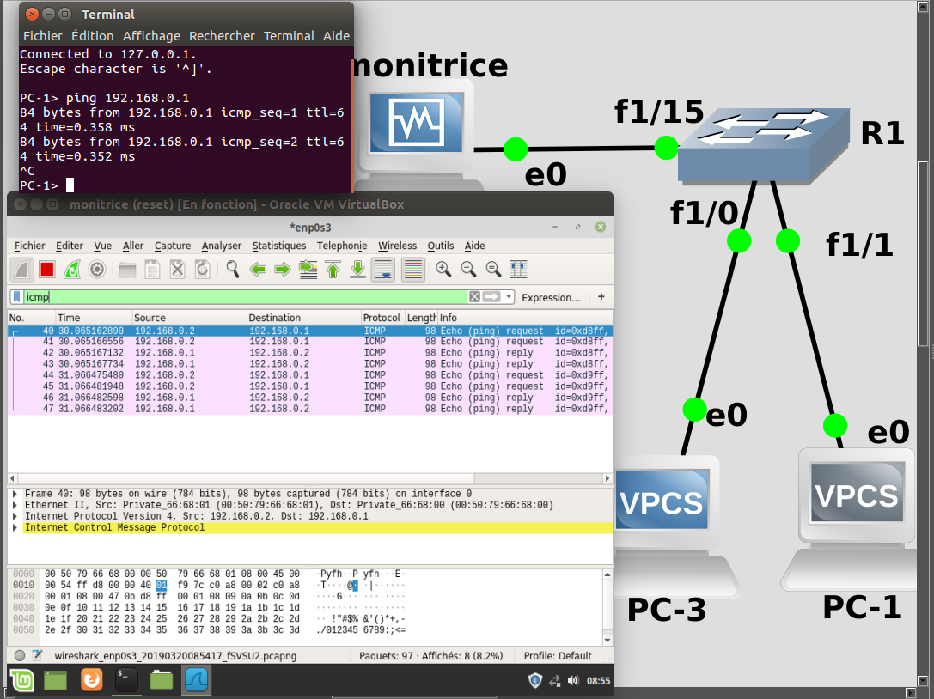Expand Internet Control Message Protocol details
Viewport: 934px width, 699px height.
13,526
